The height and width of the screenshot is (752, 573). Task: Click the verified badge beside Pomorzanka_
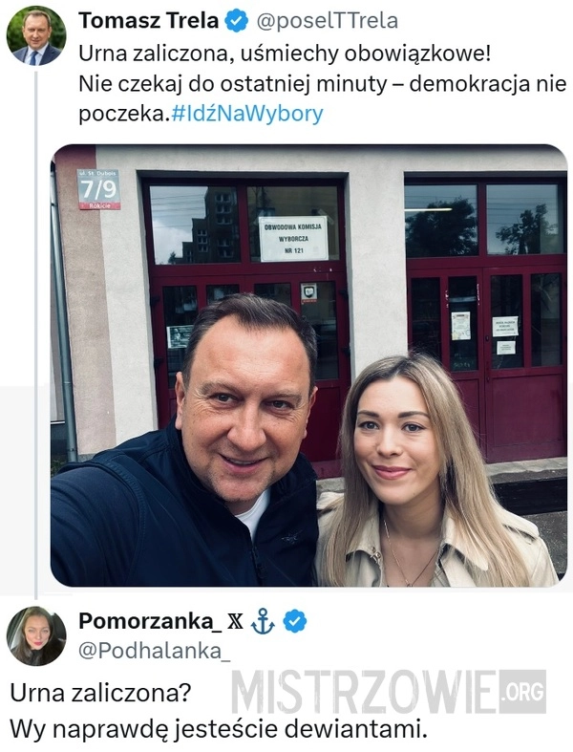(294, 621)
